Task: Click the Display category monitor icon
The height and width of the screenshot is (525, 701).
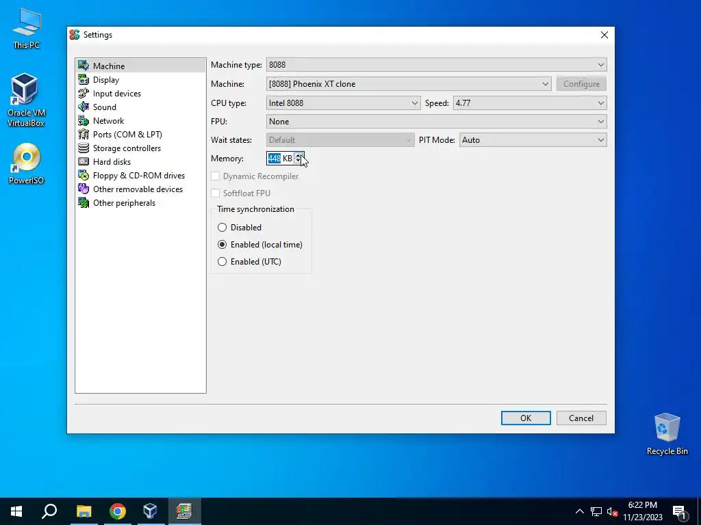Action: click(x=84, y=79)
